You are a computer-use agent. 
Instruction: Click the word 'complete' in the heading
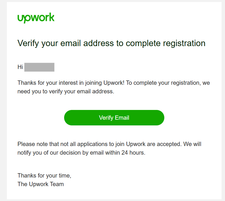click(x=143, y=43)
